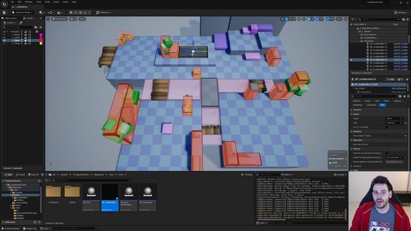Click the Import button in Content Browser

point(20,175)
